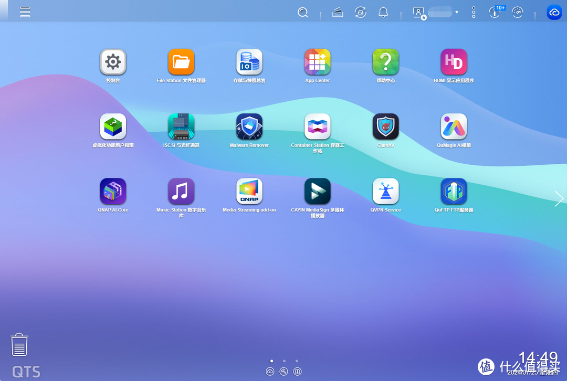Expand the user name dropdown arrow
Viewport: 567px width, 381px height.
pos(457,12)
